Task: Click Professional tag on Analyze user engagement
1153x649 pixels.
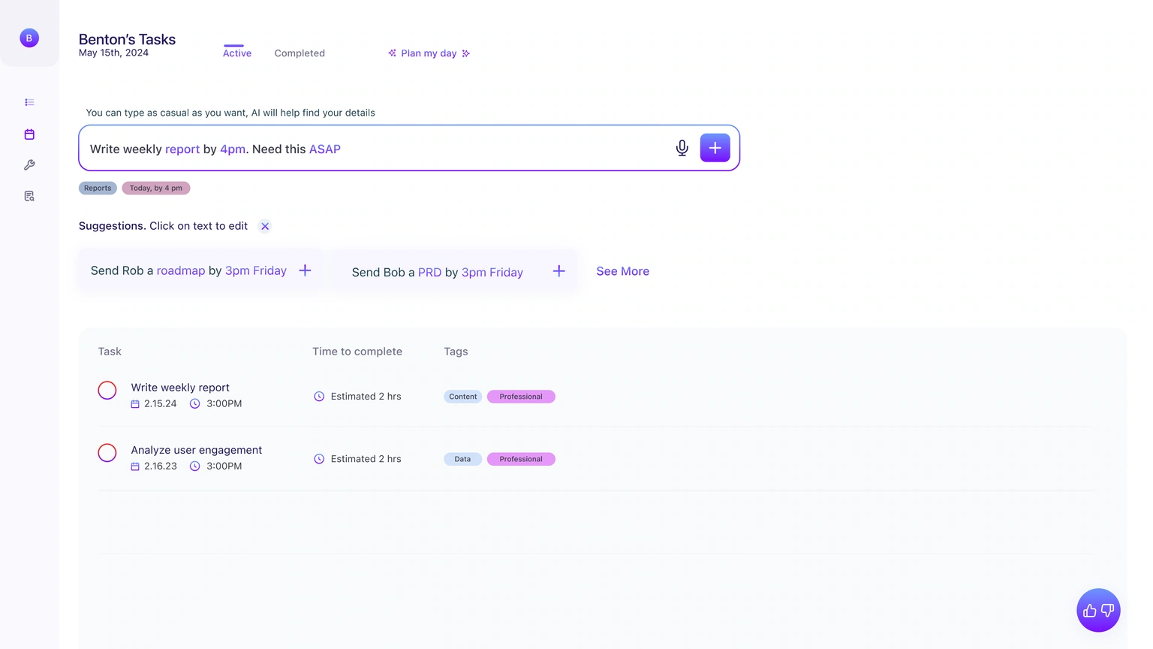Action: click(521, 459)
